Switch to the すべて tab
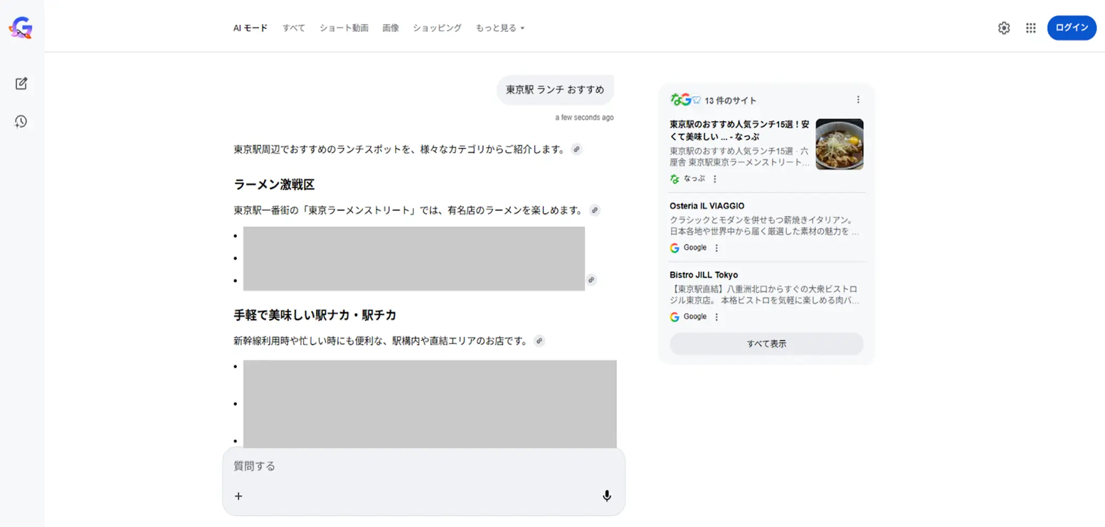 pos(294,28)
